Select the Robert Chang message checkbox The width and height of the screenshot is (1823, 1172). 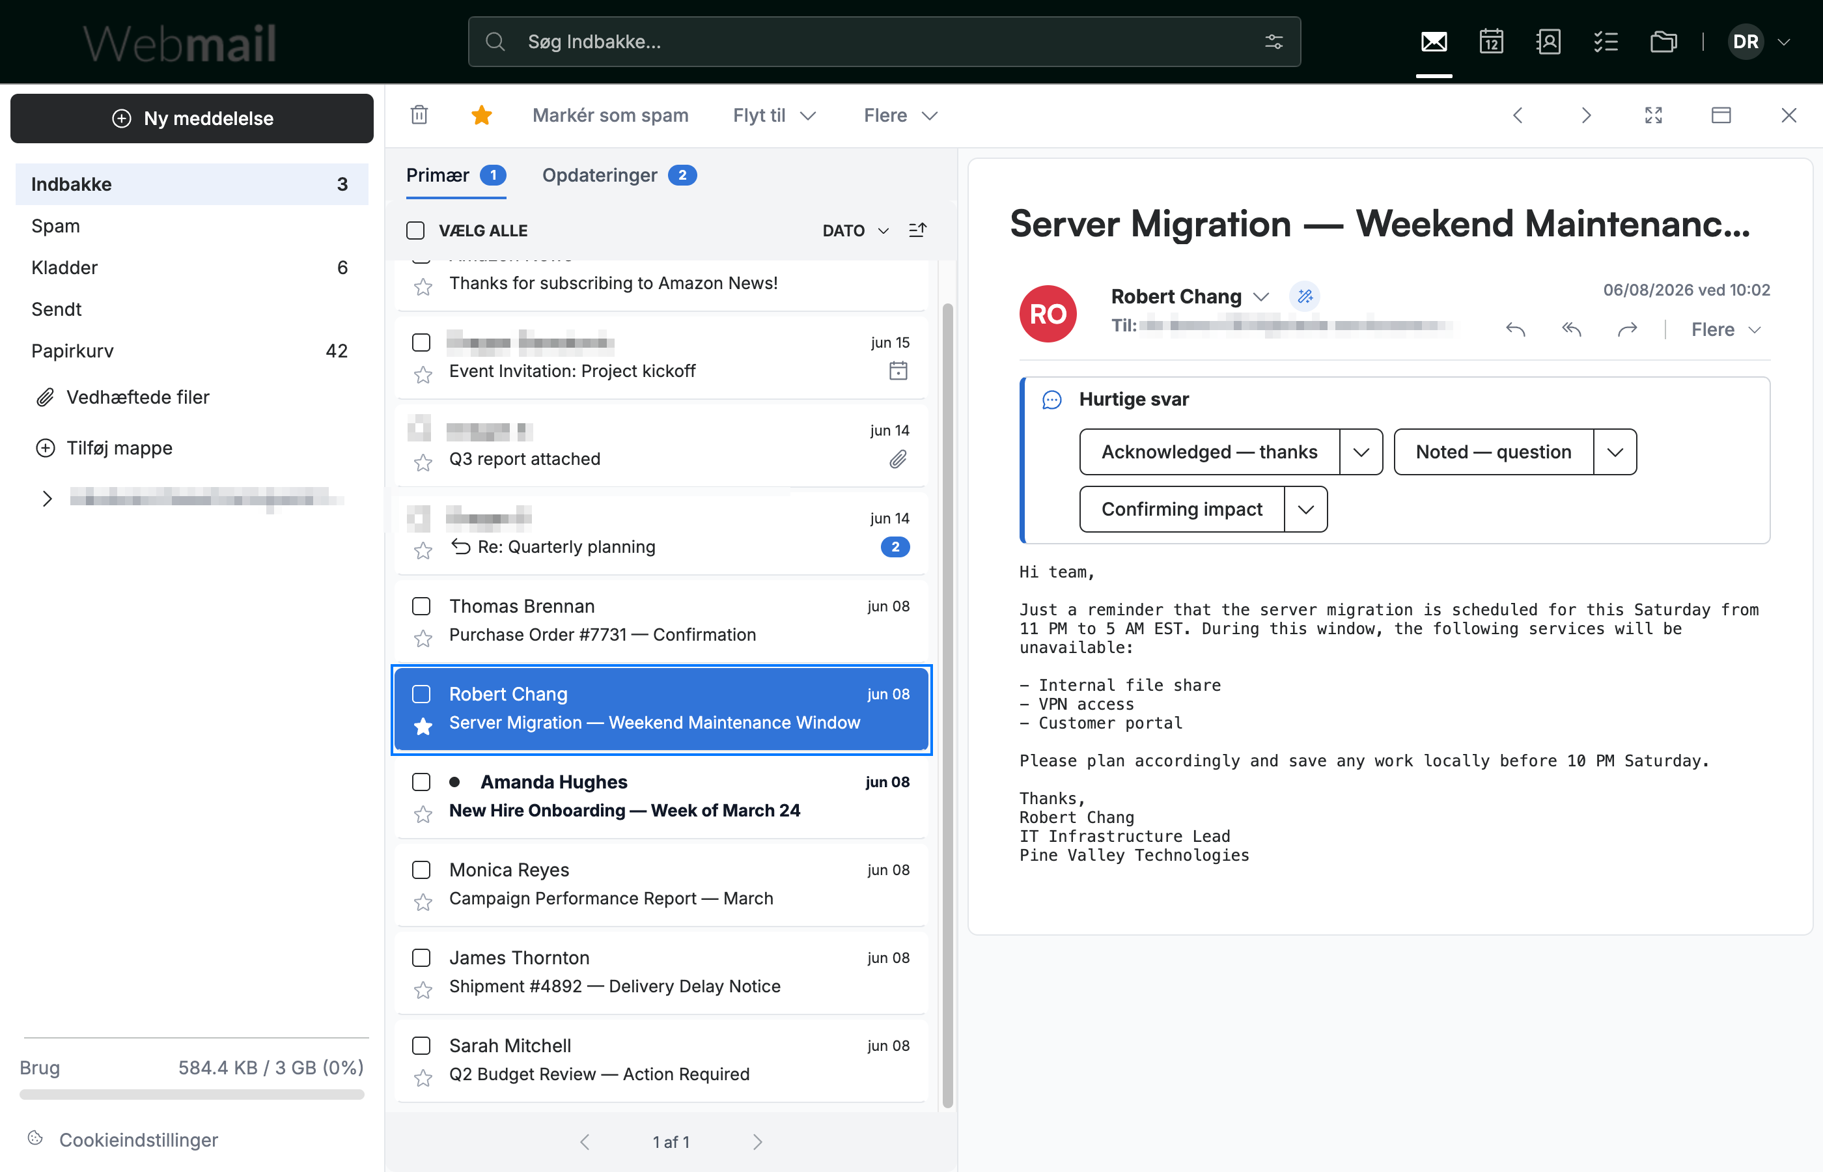(421, 694)
